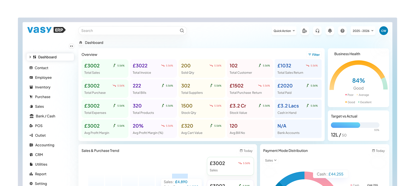Click the Target vs Actual progress bar
The height and width of the screenshot is (186, 415).
[x=355, y=125]
